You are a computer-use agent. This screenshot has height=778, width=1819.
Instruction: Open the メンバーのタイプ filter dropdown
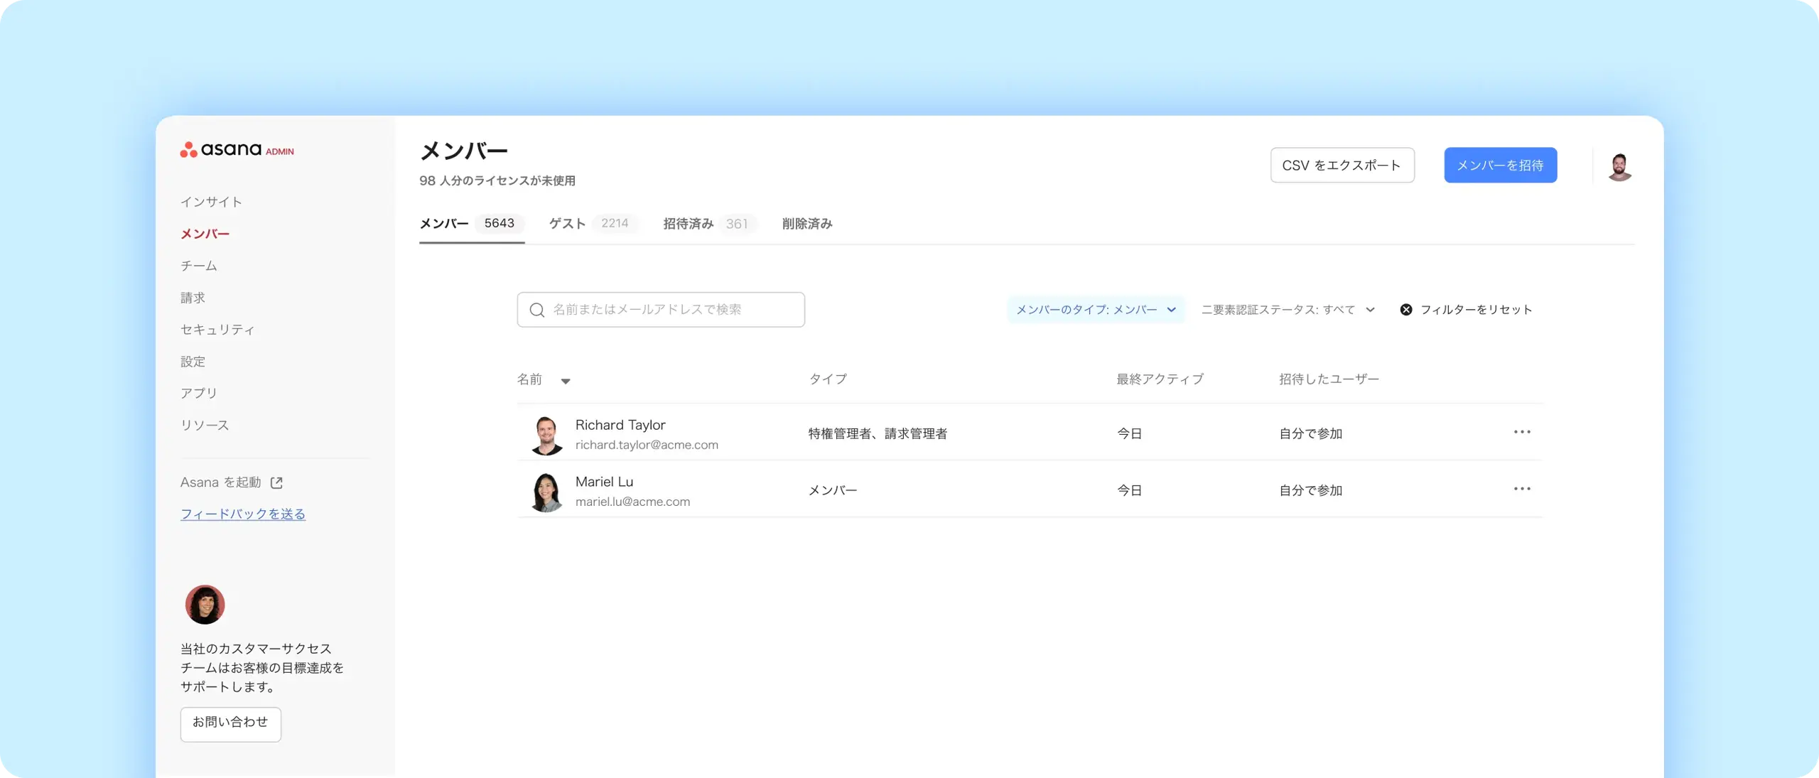coord(1096,310)
